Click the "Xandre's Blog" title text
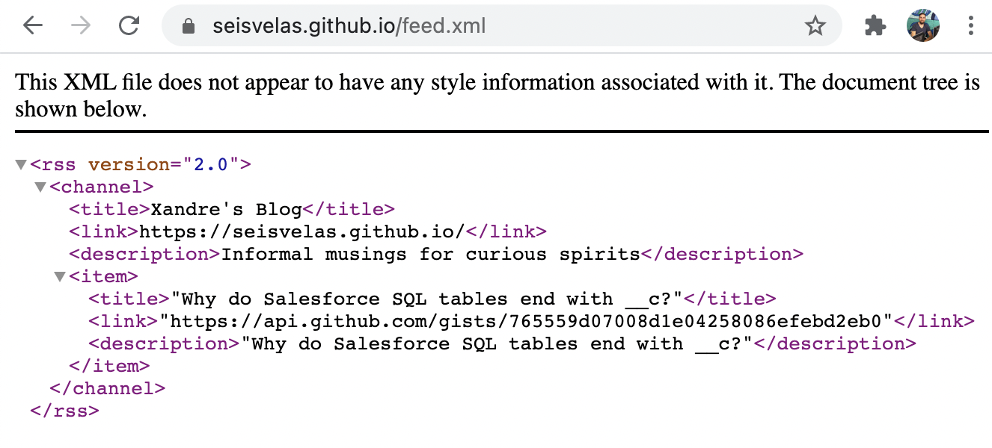 click(227, 209)
